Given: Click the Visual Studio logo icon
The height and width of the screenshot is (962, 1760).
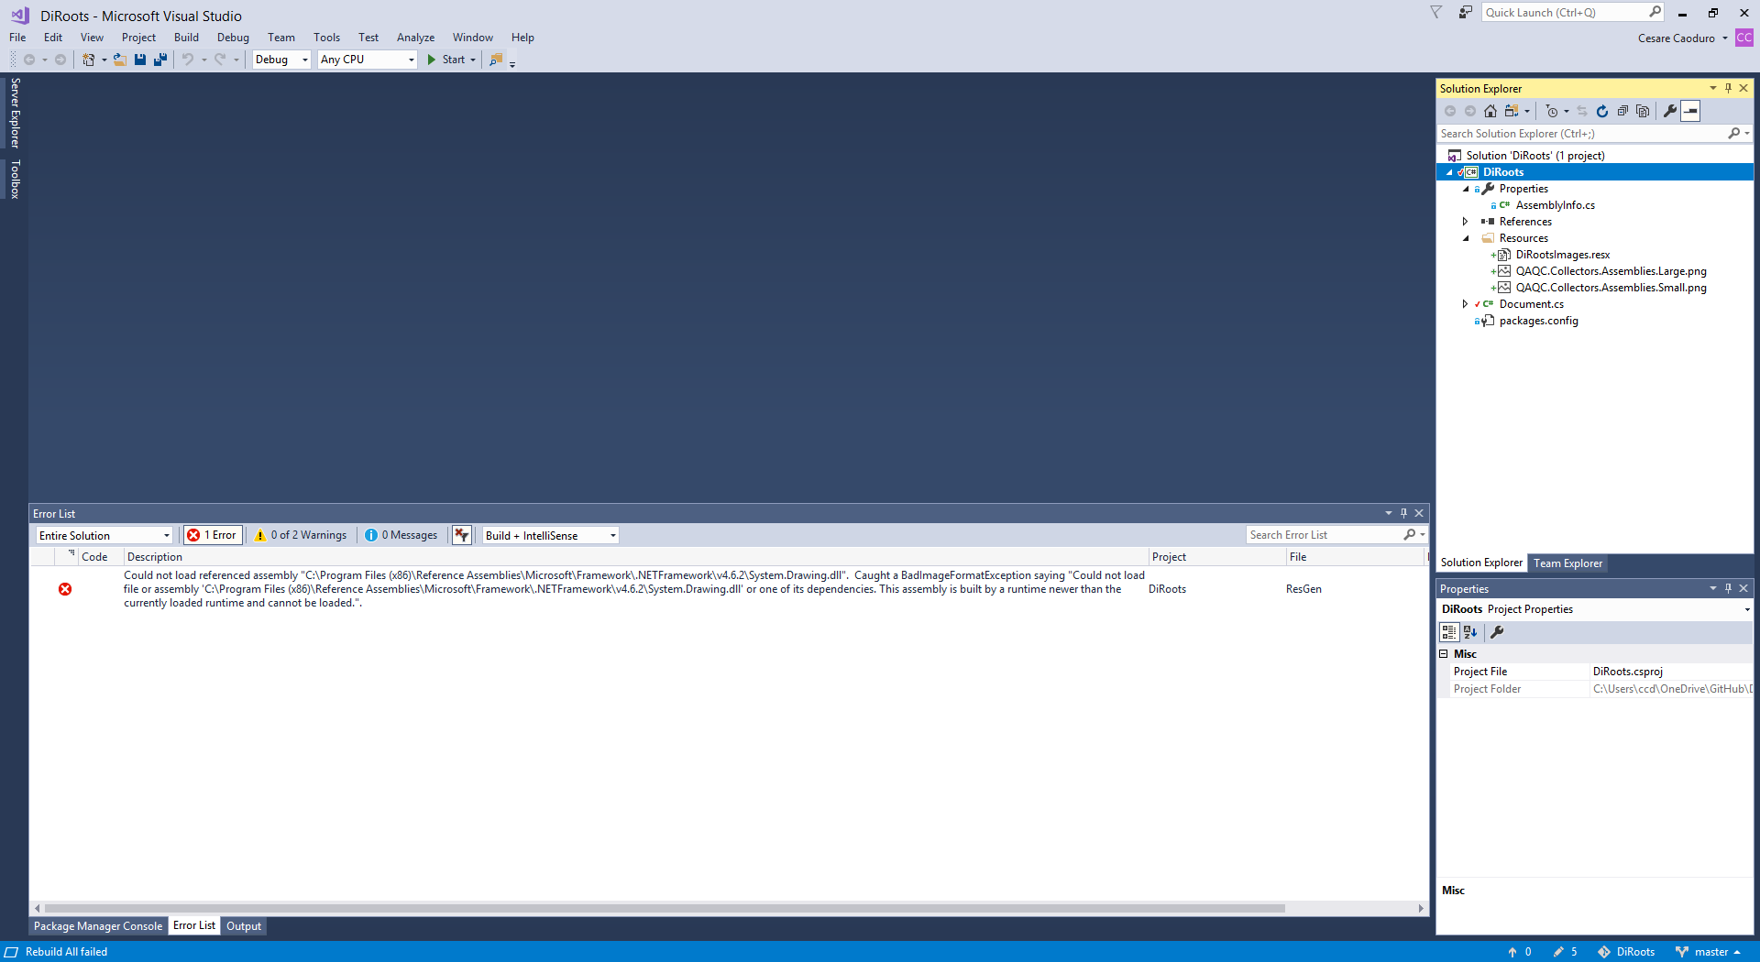Looking at the screenshot, I should click(x=20, y=16).
